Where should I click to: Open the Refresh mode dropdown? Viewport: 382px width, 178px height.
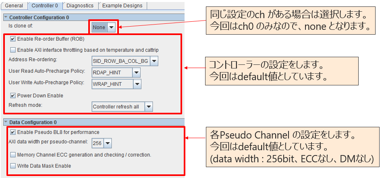[149, 107]
